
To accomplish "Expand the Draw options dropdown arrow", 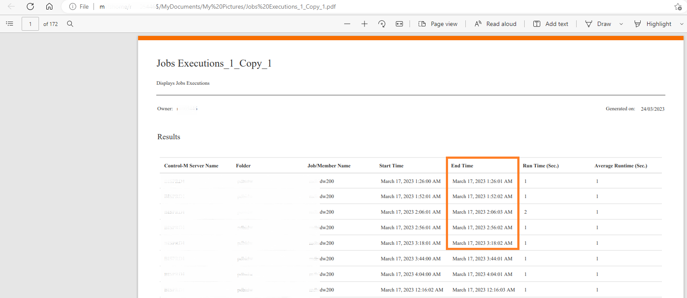I will tap(621, 24).
